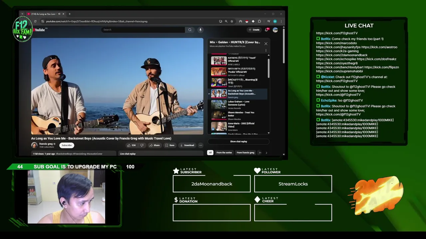Dislike the video
Screen dimensions: 426x239
[142, 145]
